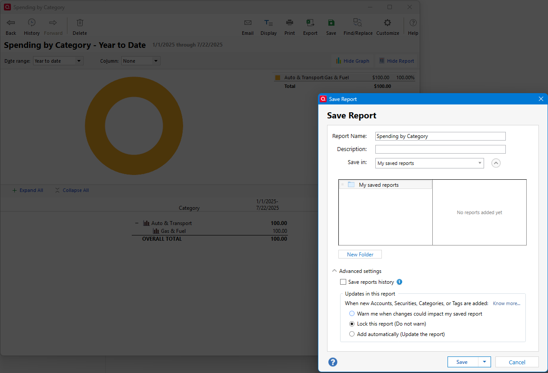The image size is (548, 373).
Task: Click the info icon beside Save reports history
Action: click(399, 282)
